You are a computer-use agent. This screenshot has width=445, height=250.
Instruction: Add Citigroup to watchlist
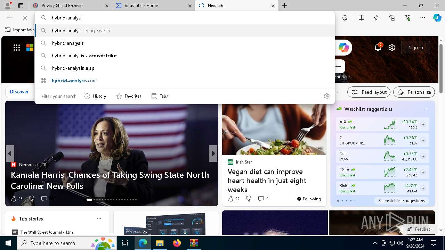point(423,140)
